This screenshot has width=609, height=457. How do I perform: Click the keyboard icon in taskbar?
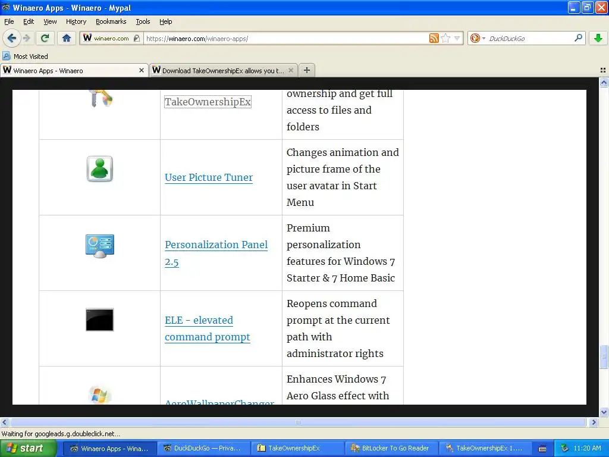(542, 449)
